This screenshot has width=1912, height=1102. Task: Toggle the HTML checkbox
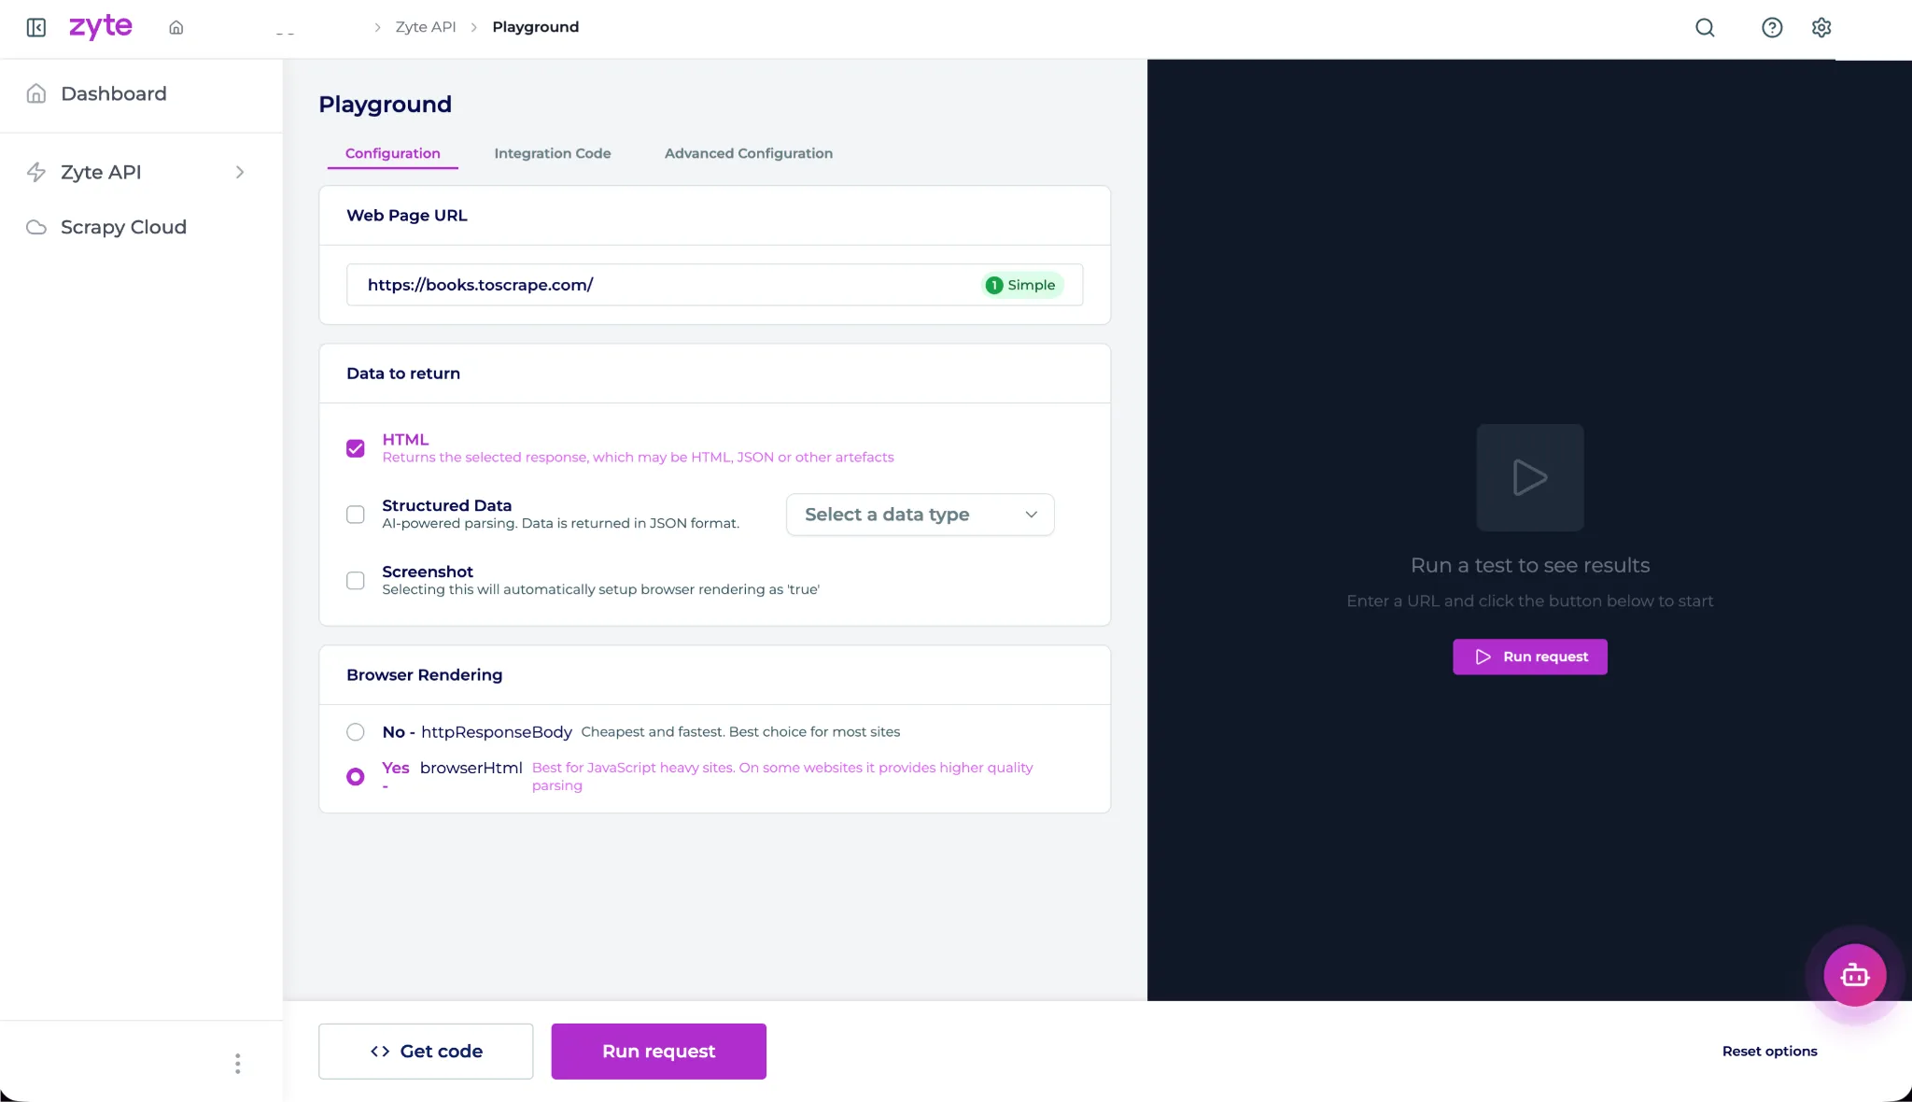click(356, 448)
